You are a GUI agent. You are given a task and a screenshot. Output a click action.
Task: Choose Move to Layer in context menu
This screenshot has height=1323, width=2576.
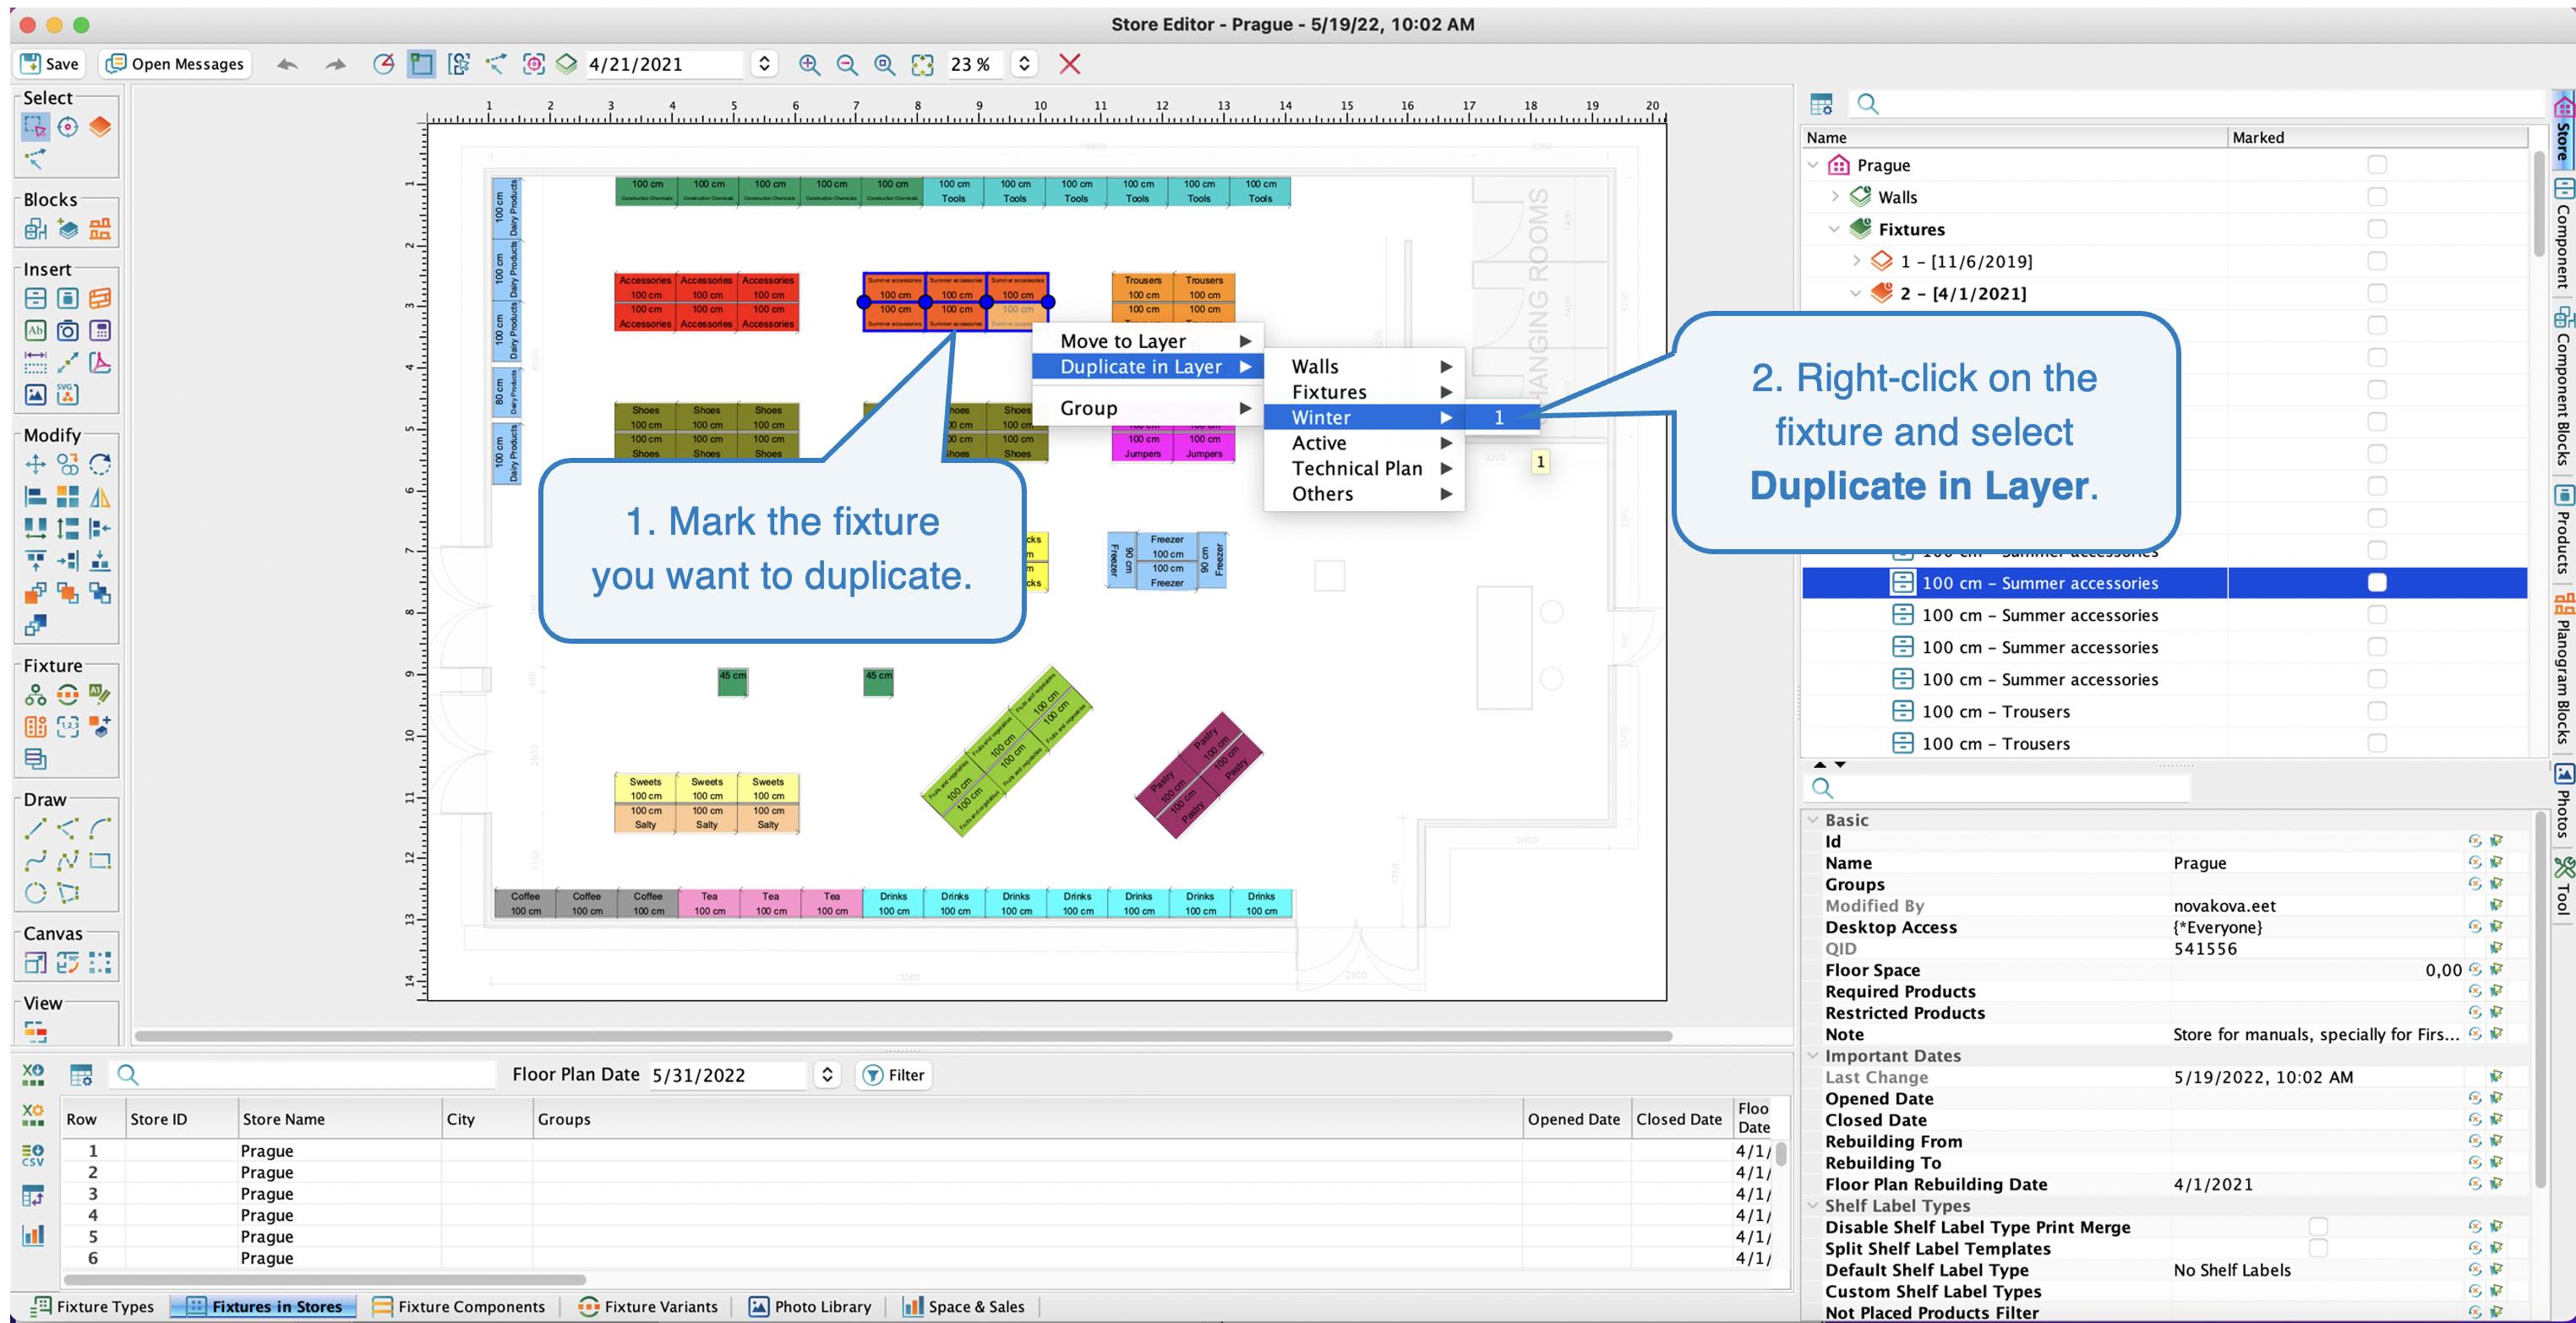pos(1148,341)
